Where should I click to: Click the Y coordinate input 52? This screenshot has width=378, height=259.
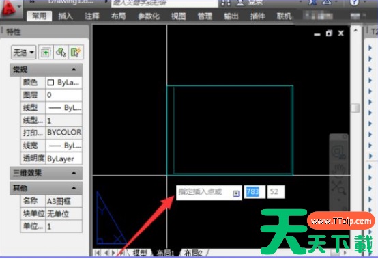point(276,192)
